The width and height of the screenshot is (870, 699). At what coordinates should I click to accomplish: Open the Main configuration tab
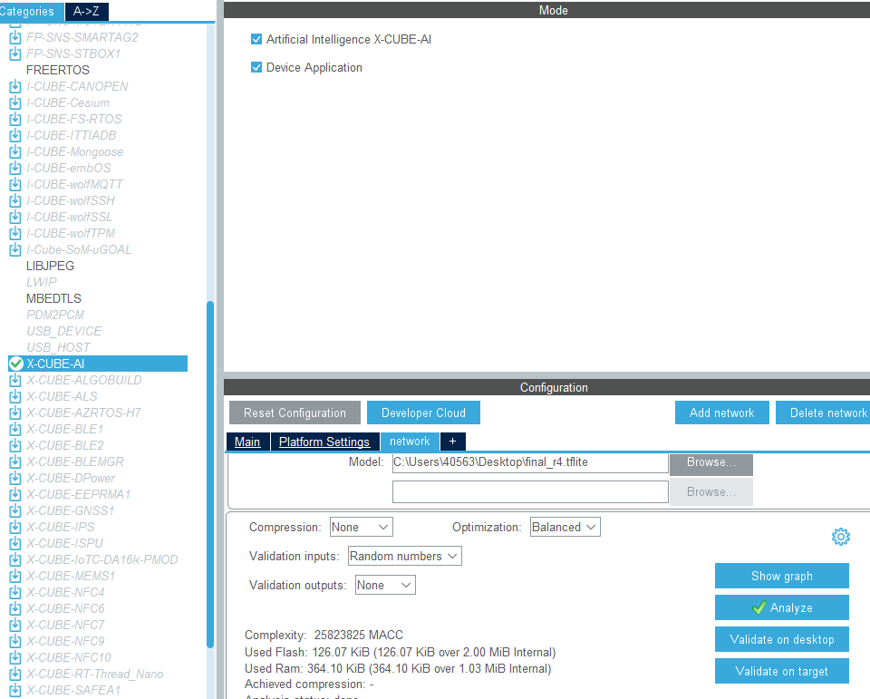pos(247,442)
